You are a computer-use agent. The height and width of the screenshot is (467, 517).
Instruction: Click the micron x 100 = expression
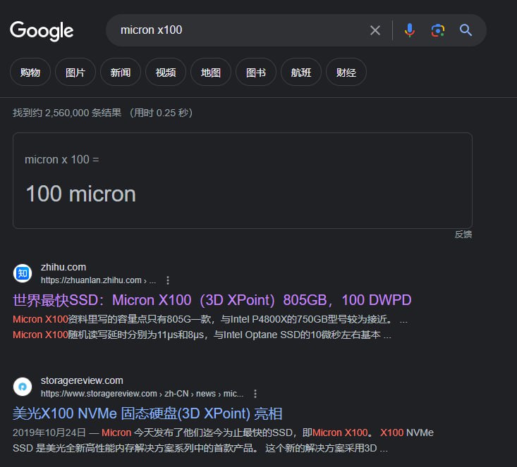point(61,159)
